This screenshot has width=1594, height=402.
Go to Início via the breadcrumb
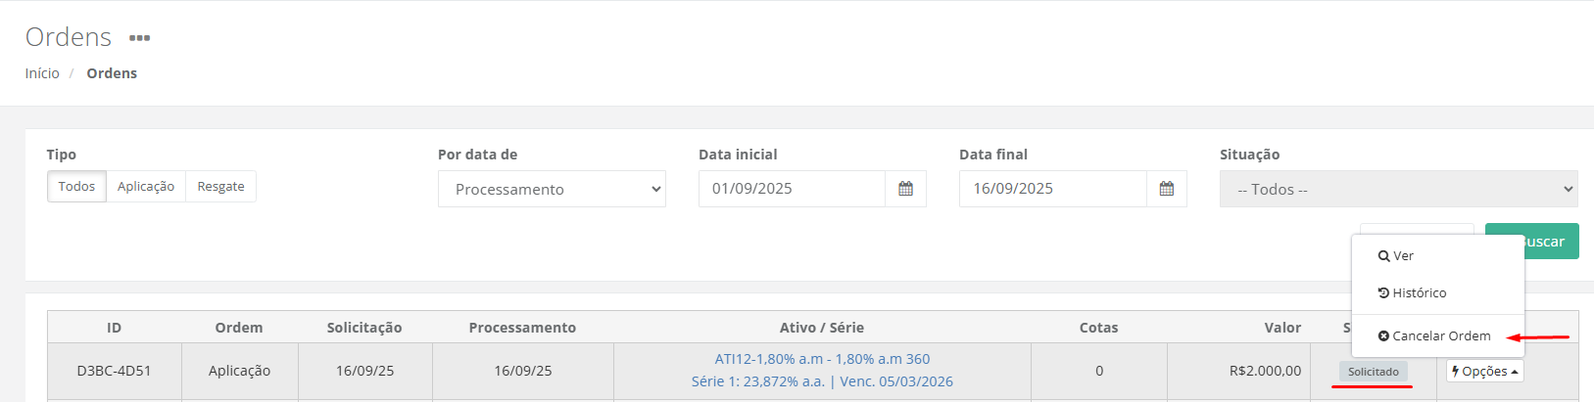tap(42, 73)
